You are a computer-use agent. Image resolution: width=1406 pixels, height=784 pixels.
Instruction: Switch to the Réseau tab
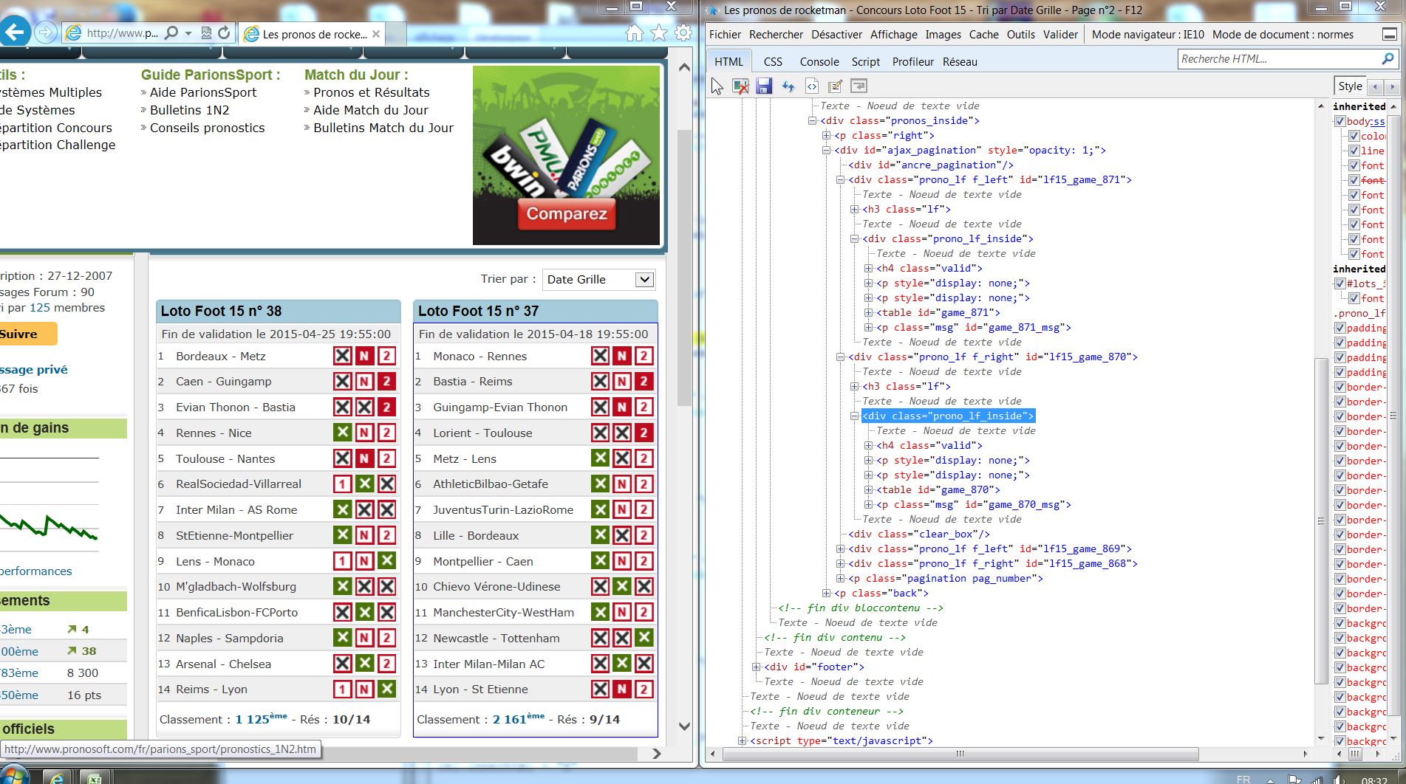click(960, 62)
